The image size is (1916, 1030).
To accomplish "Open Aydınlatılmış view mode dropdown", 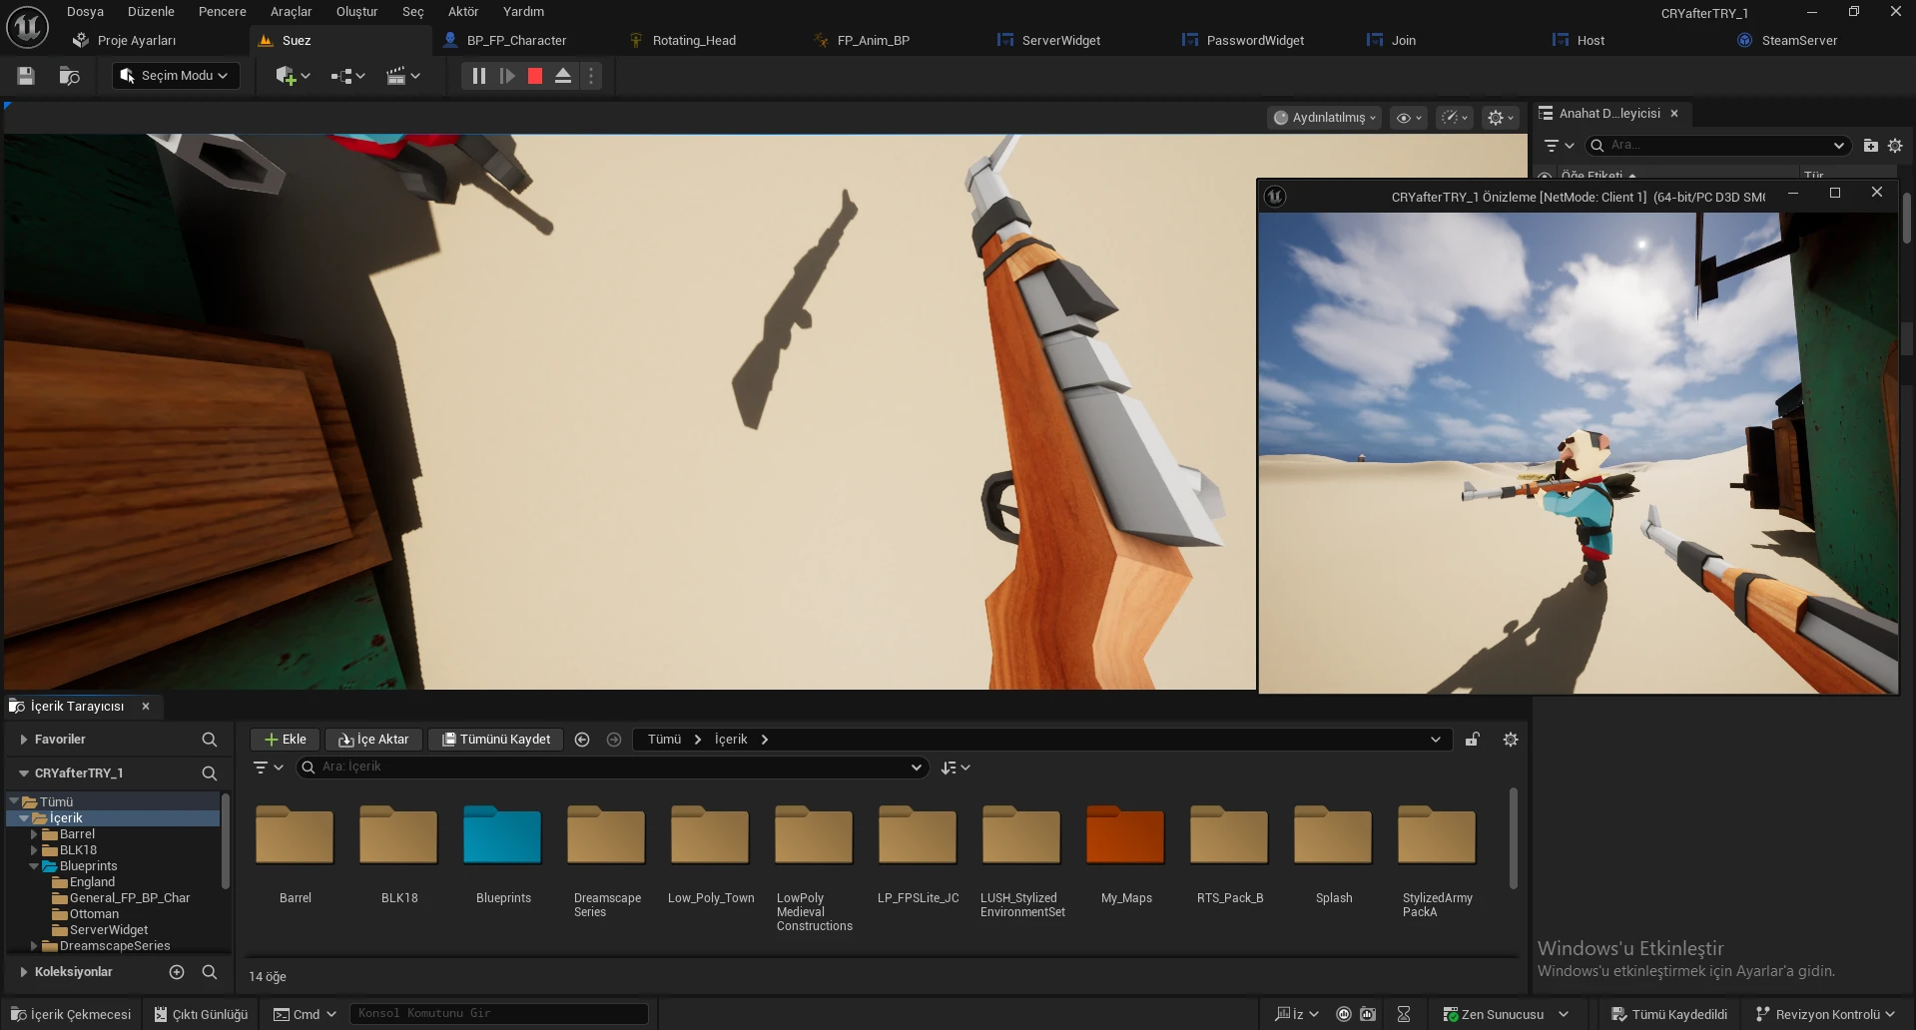I will (x=1324, y=118).
